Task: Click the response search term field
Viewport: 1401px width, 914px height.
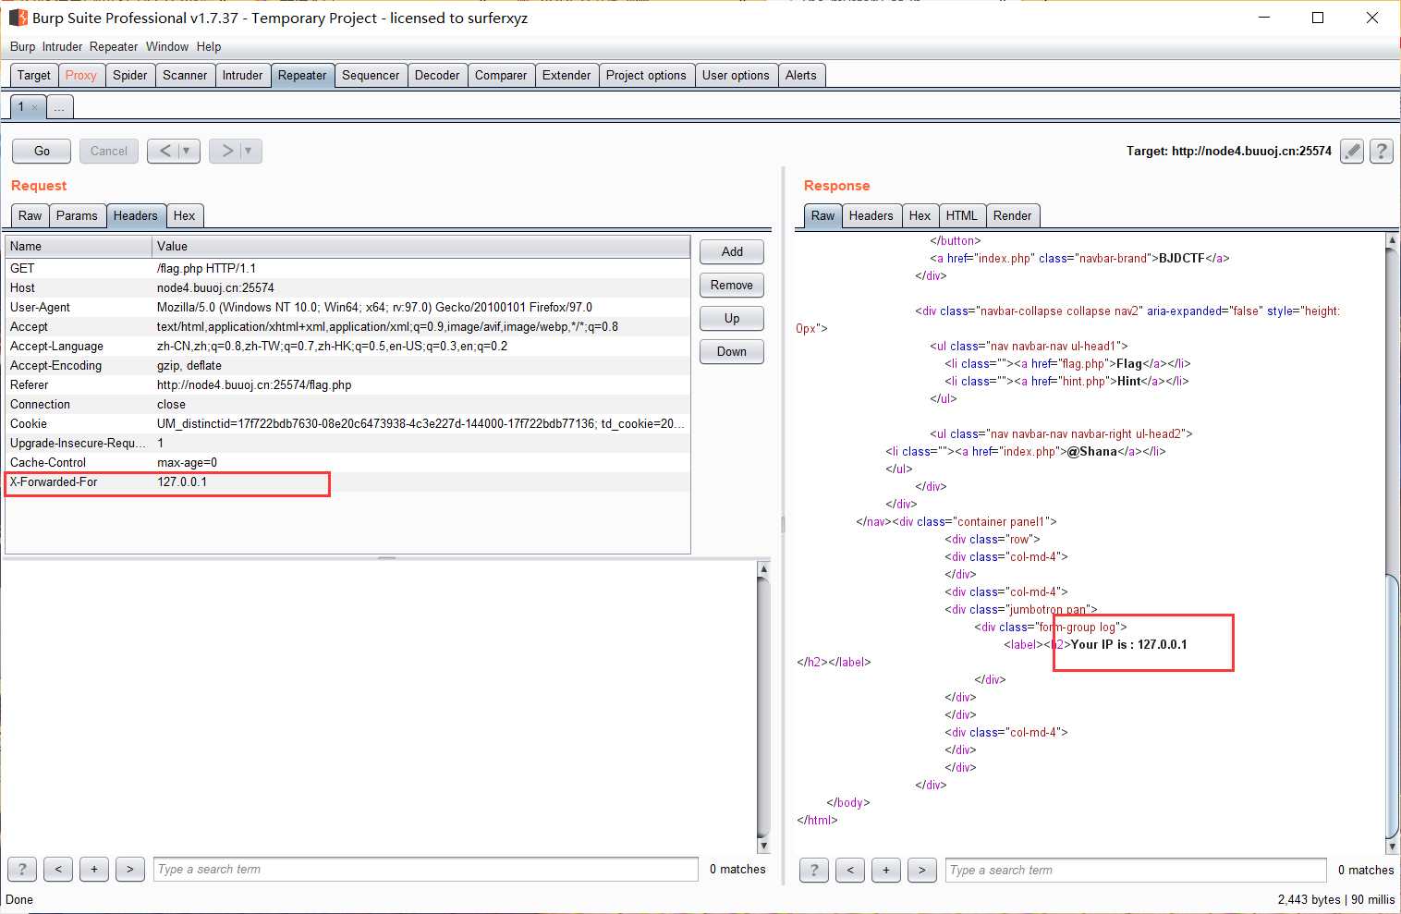Action: click(1136, 870)
